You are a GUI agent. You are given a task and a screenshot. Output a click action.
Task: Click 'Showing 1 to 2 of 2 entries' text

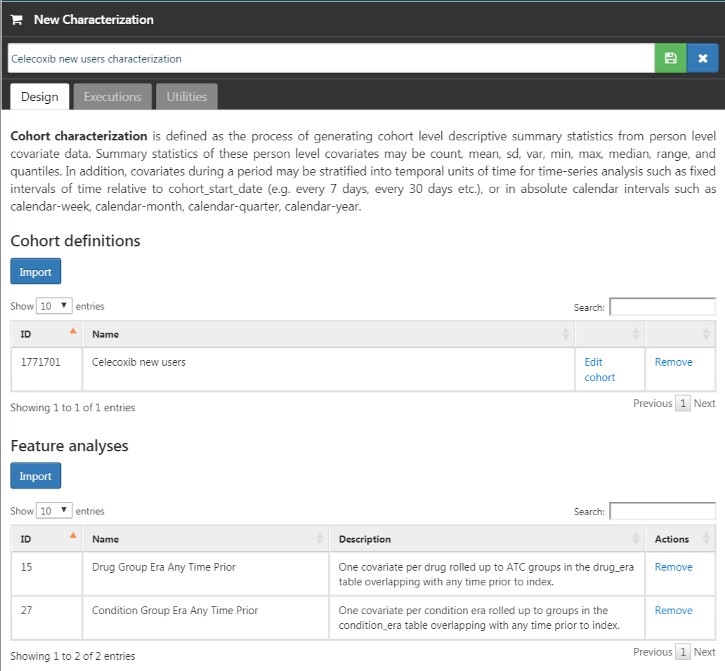pos(72,656)
